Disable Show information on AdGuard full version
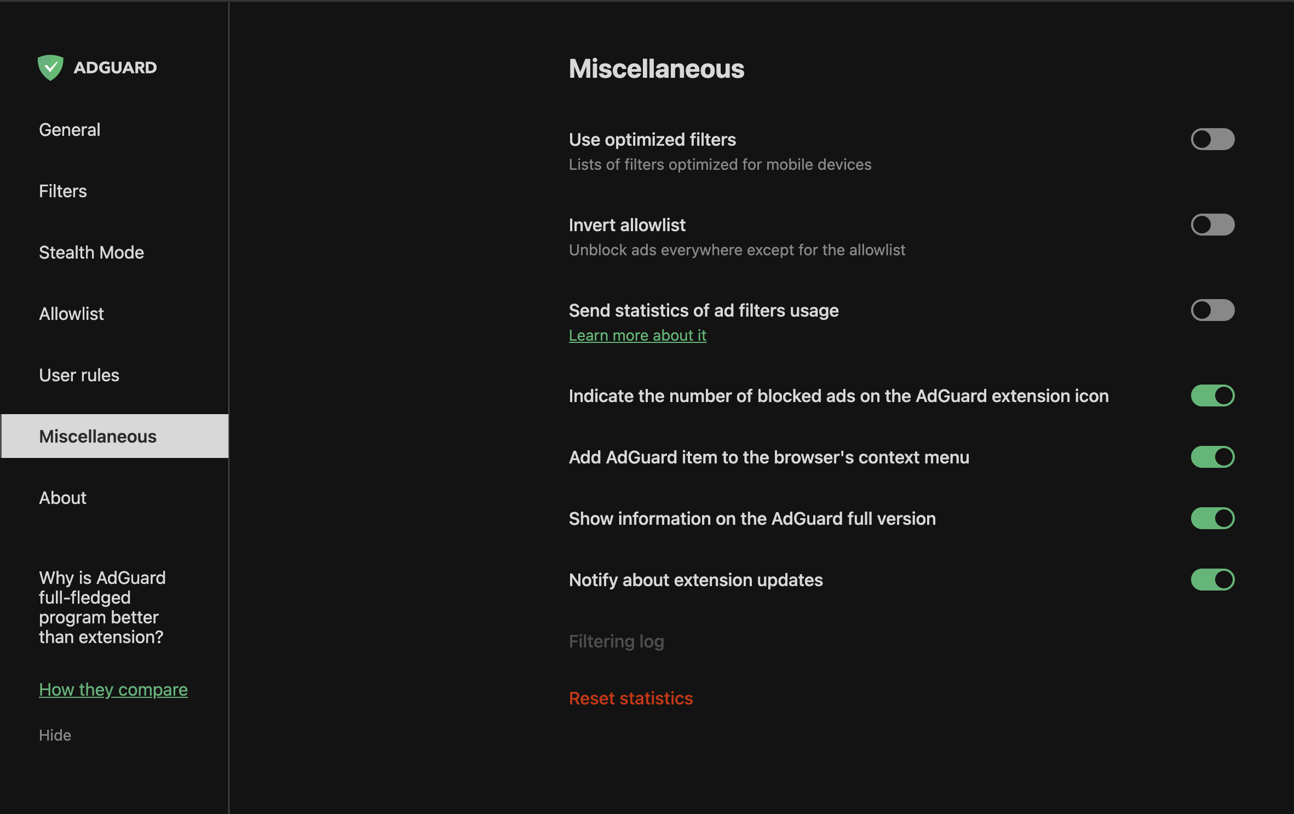The height and width of the screenshot is (814, 1294). pos(1211,518)
